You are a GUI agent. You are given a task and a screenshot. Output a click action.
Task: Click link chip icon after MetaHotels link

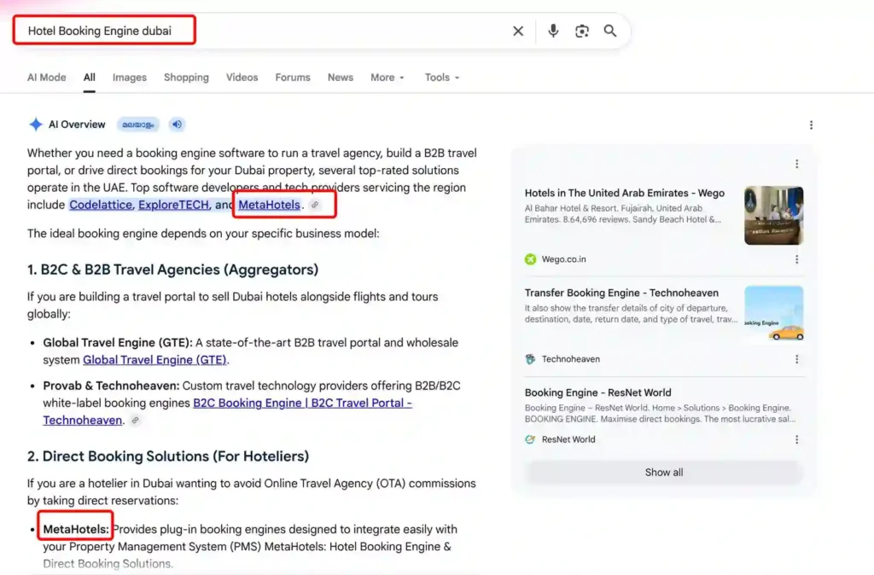[x=315, y=205]
